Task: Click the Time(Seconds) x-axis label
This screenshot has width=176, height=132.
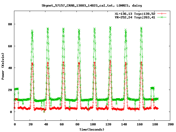Action: [92, 130]
